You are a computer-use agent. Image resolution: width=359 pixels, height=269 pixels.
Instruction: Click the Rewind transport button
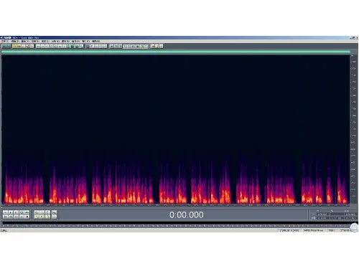coord(11,217)
